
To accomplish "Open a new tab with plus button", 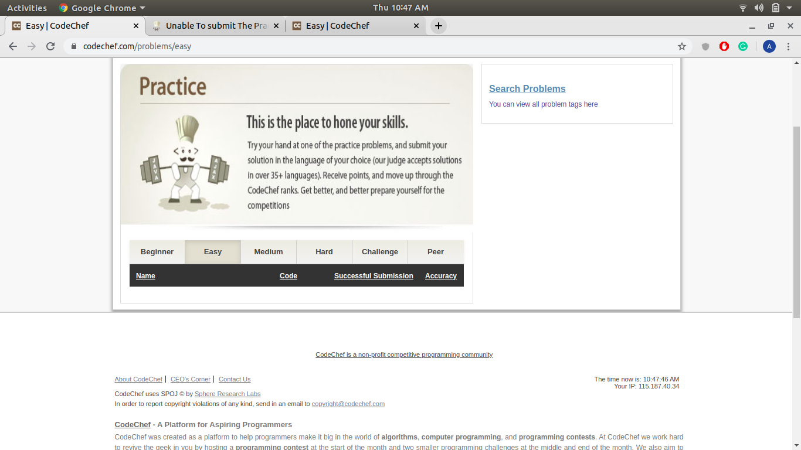I will 439,26.
